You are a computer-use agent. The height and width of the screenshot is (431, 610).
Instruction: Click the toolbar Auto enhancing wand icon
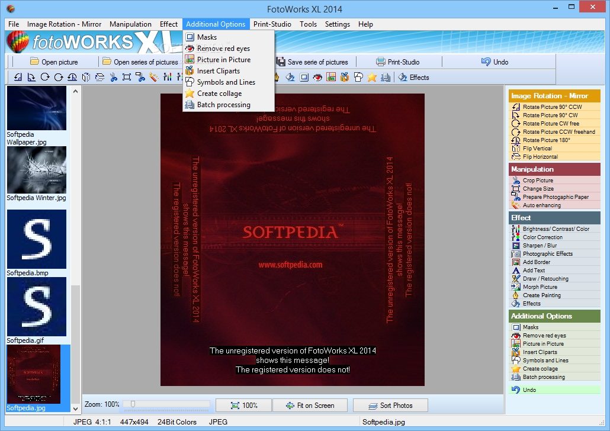(x=153, y=78)
